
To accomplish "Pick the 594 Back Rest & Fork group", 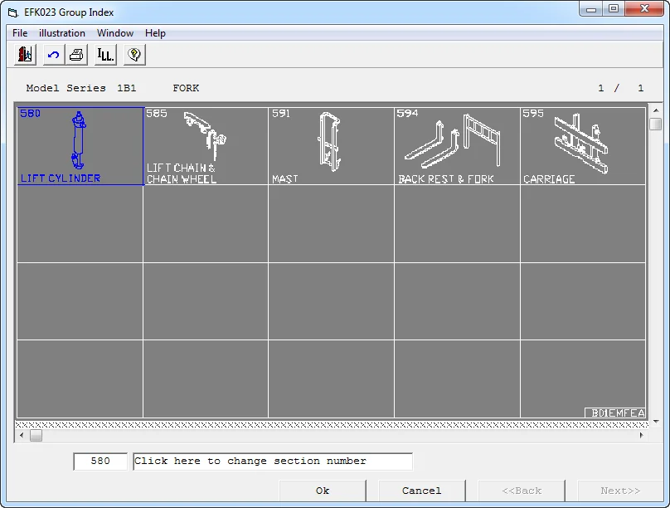I will tap(457, 146).
